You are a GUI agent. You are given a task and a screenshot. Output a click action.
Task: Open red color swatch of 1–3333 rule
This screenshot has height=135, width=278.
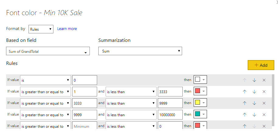tap(200, 91)
